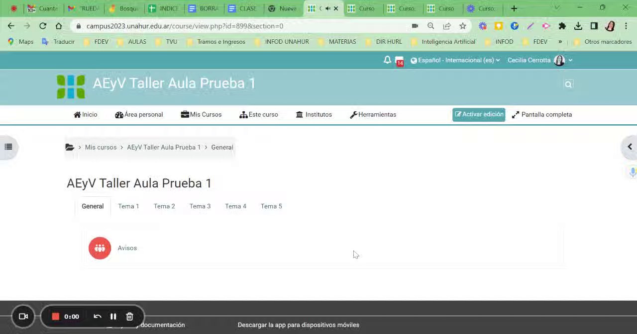This screenshot has height=334, width=637.
Task: Delete the recording with trash icon
Action: coord(129,316)
